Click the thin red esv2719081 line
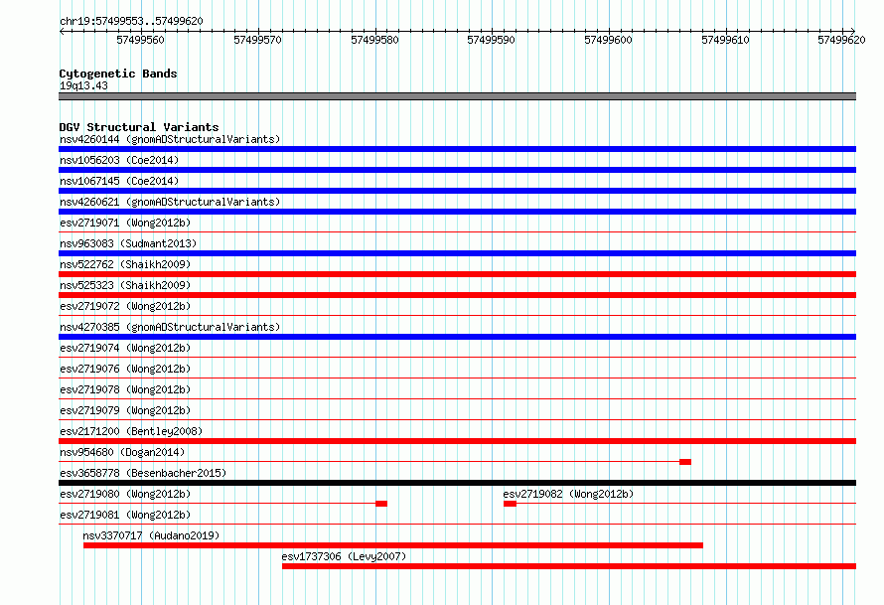 [457, 524]
